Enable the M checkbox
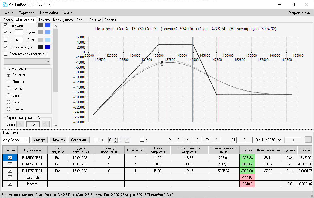Image resolution: width=314 pixels, height=198 pixels. pyautogui.click(x=142, y=140)
